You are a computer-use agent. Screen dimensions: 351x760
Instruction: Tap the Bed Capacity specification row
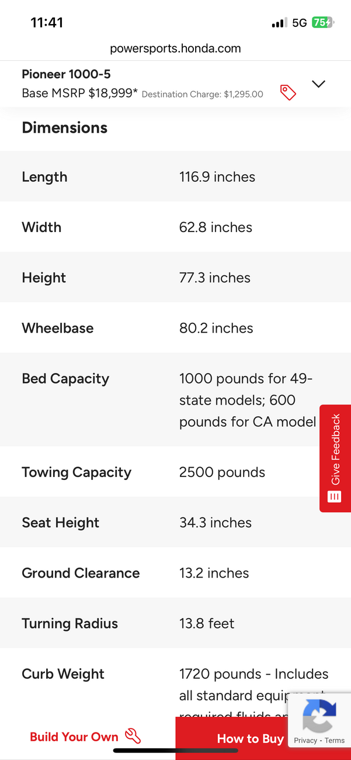175,400
